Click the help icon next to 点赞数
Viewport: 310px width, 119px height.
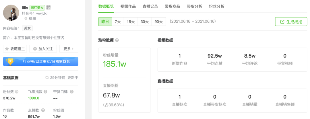coord(43,110)
